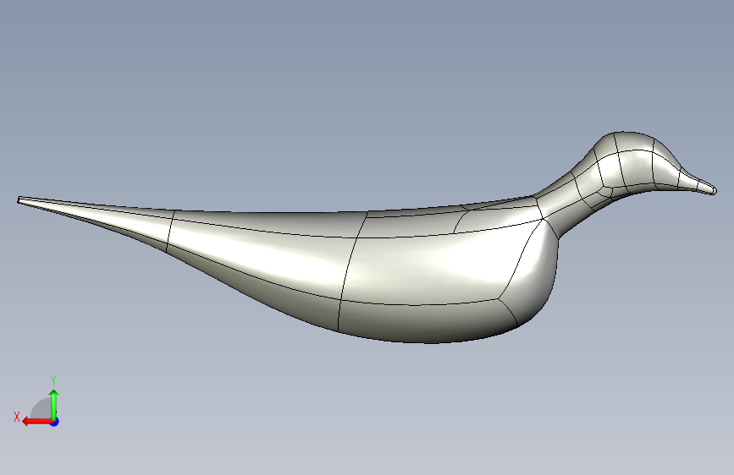734x475 pixels.
Task: Click the blue Z axis dot of triad
Action: click(55, 422)
